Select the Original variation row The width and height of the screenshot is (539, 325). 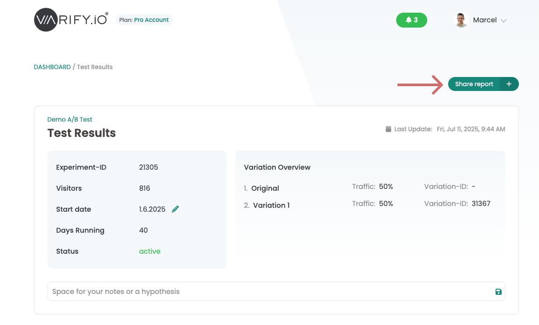(265, 188)
